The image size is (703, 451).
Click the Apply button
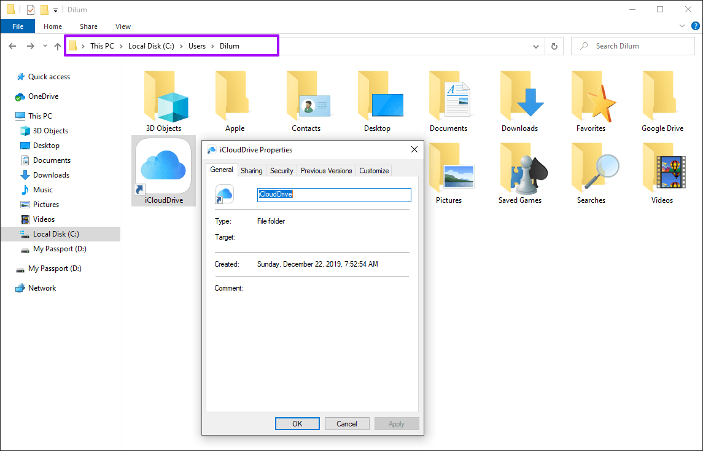pyautogui.click(x=397, y=423)
